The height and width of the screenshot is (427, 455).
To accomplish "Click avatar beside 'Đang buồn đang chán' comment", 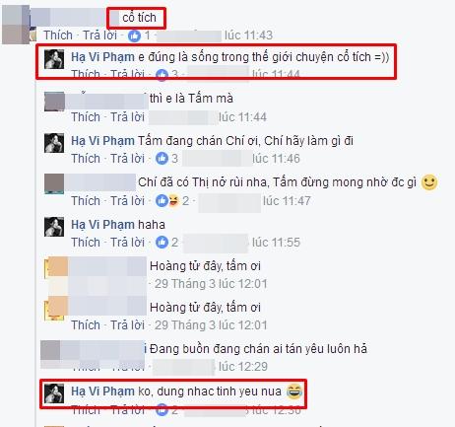I will 50,350.
